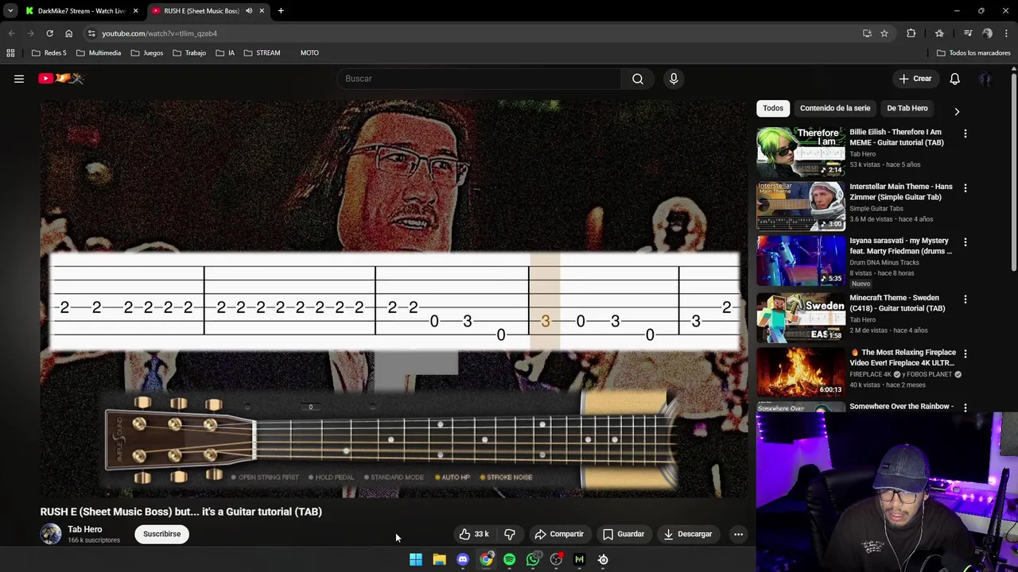Select the Contenido de la serie chip
The image size is (1018, 572).
coord(835,108)
